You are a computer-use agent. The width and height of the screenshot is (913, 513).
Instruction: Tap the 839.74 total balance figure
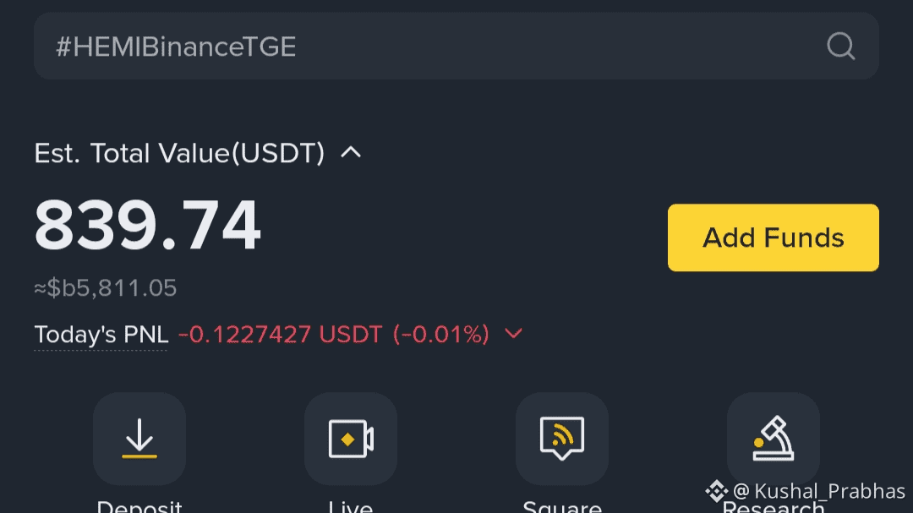tap(147, 225)
